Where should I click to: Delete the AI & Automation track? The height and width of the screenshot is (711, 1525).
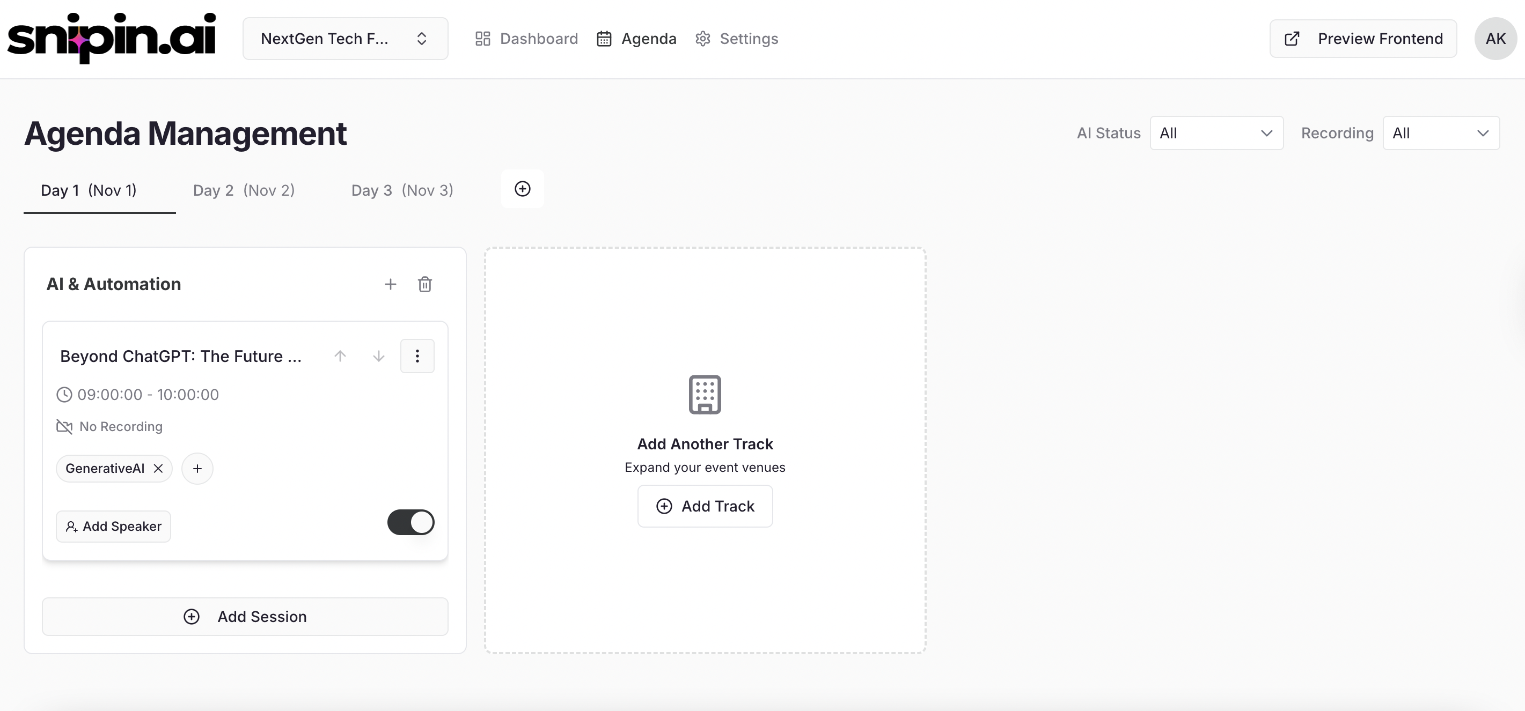424,285
